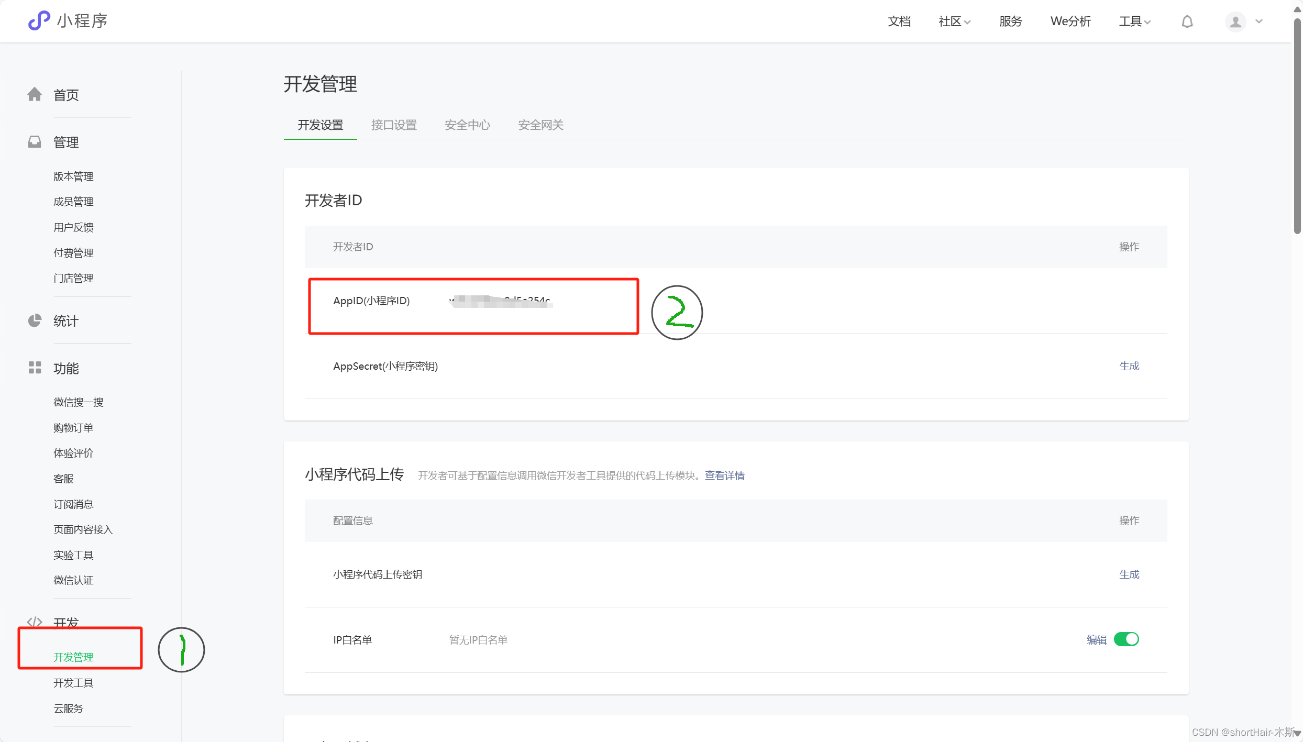This screenshot has height=742, width=1303.
Task: Open 开发工具 in the sidebar
Action: coord(73,683)
